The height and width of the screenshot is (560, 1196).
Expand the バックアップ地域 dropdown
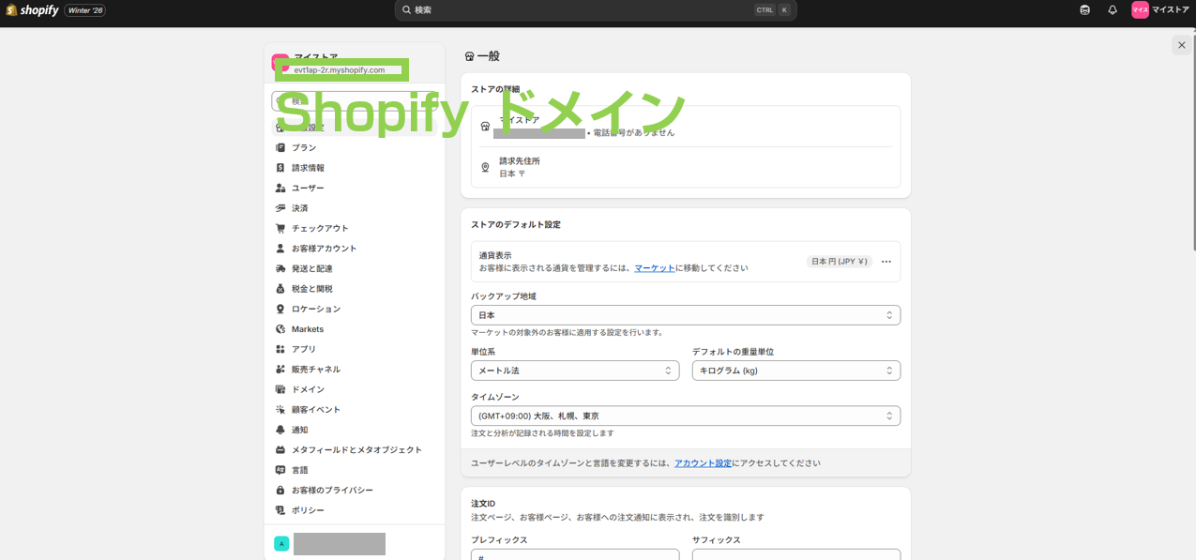click(685, 315)
